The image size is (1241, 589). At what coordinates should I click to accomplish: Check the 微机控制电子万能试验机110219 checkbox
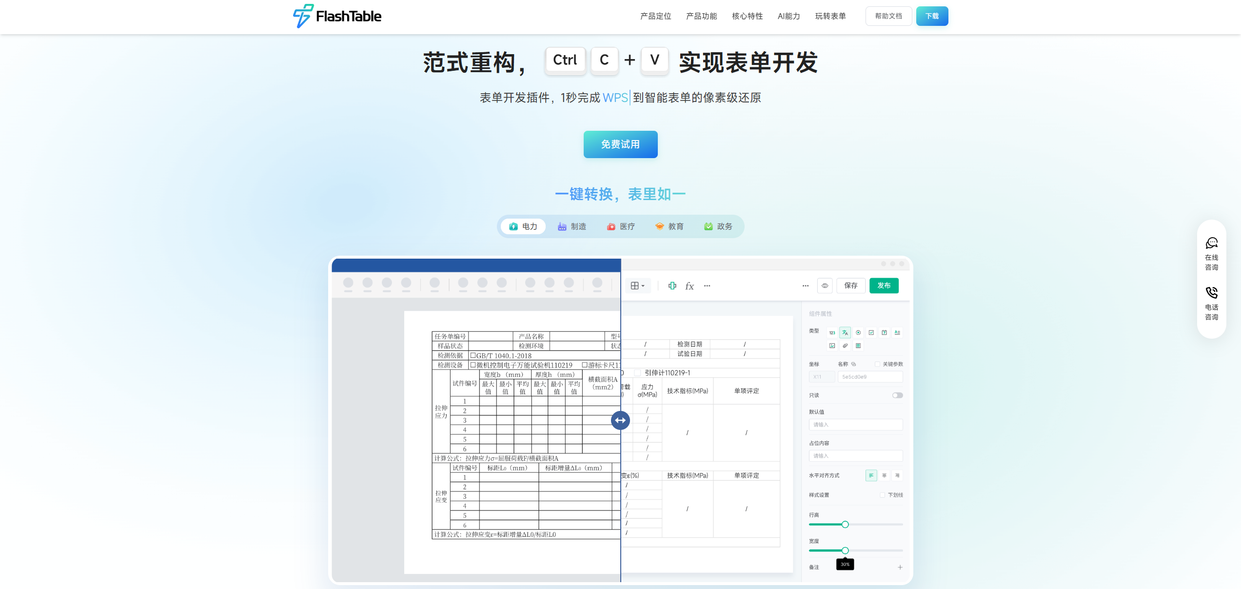[473, 365]
